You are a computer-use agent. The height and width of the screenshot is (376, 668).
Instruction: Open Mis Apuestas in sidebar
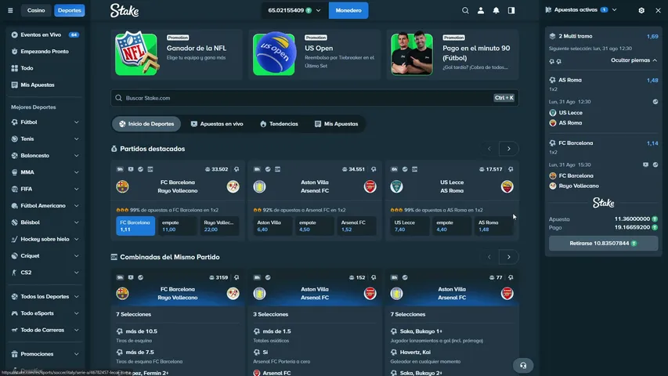(45, 85)
